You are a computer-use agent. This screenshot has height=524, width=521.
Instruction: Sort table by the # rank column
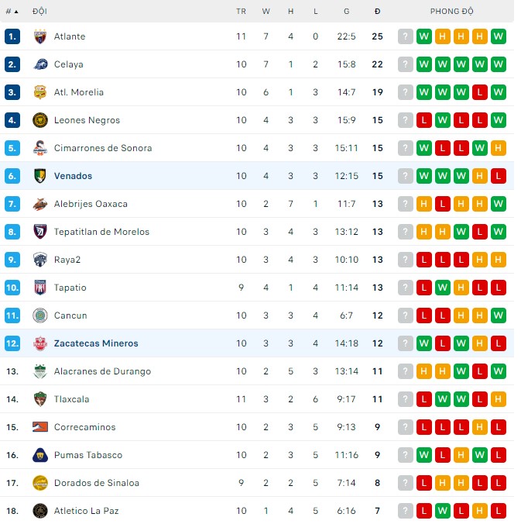[12, 12]
